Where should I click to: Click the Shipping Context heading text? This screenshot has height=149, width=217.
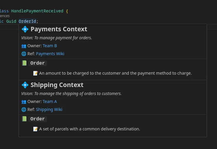point(57,85)
